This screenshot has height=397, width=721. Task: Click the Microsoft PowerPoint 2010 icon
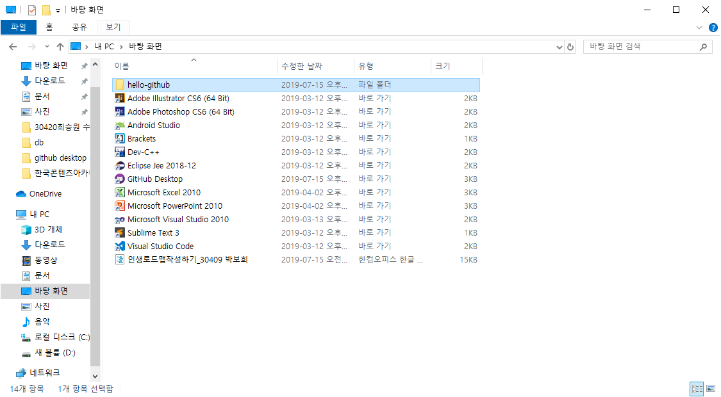pos(120,206)
